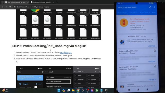Click the featenabler.mbn file icon
165x93 pixels.
(x=71, y=20)
